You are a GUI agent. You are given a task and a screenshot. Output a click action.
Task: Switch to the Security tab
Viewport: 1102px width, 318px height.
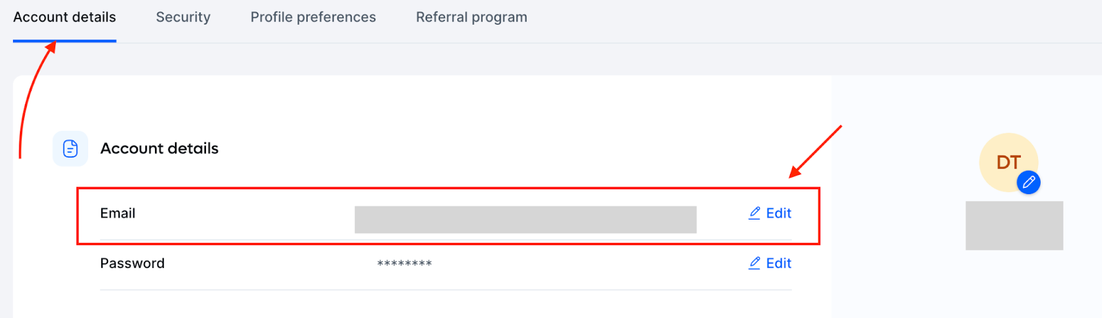click(x=183, y=17)
